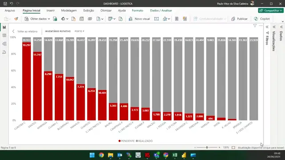This screenshot has height=160, width=285.
Task: Switch to the Formato tab
Action: (x=138, y=11)
